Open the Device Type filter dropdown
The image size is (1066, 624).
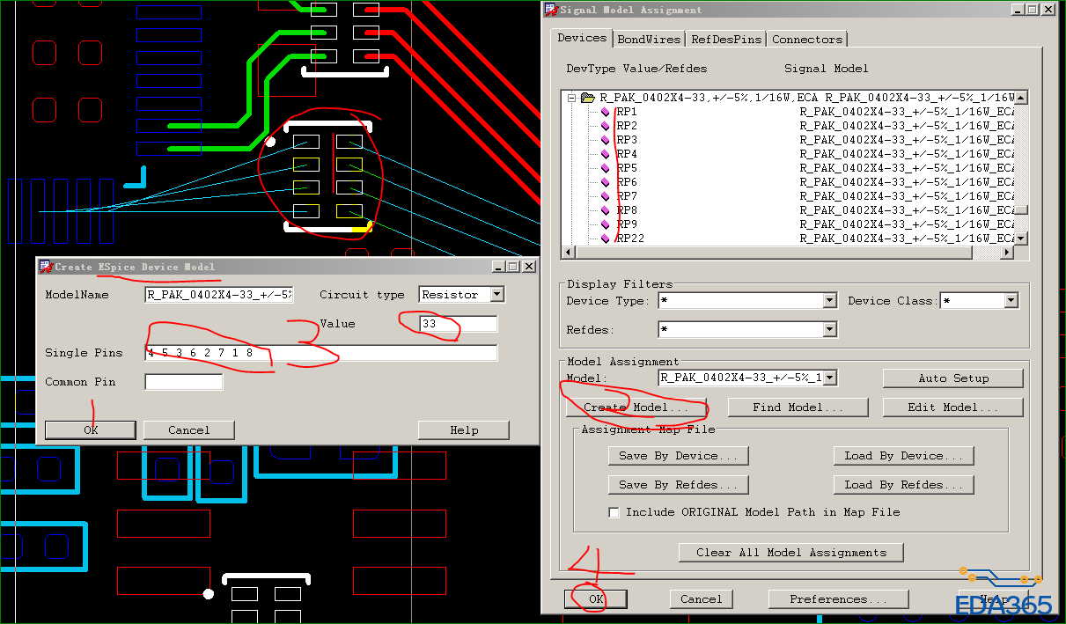click(x=829, y=301)
